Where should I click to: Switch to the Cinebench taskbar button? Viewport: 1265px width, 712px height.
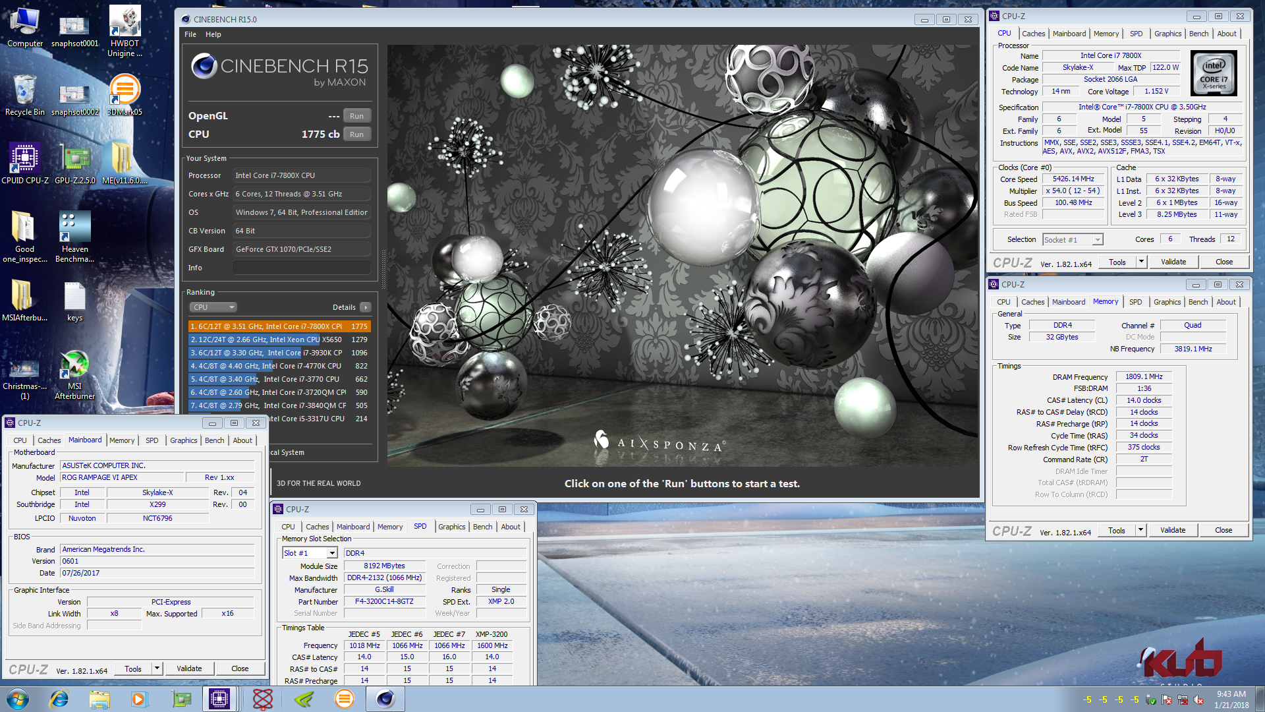[x=385, y=699]
